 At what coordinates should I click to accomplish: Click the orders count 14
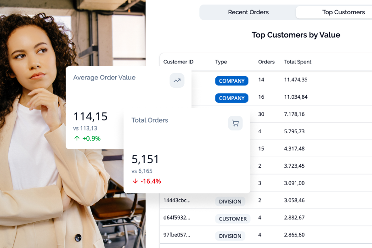(261, 80)
